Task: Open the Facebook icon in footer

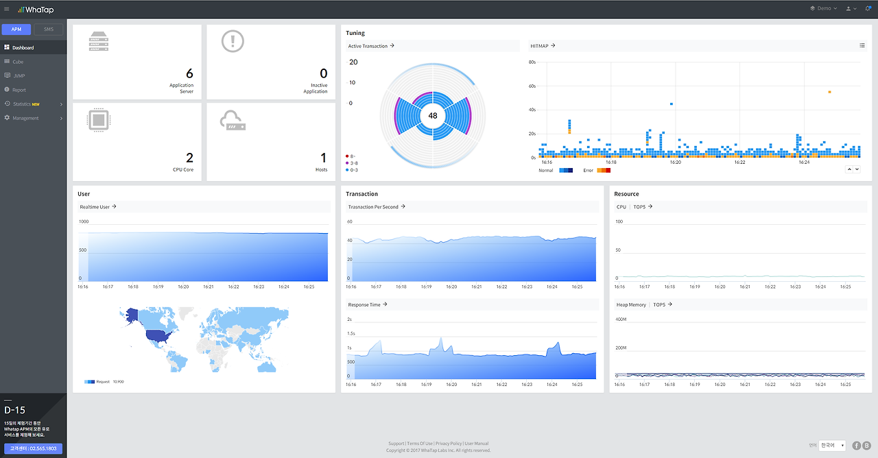Action: tap(856, 446)
